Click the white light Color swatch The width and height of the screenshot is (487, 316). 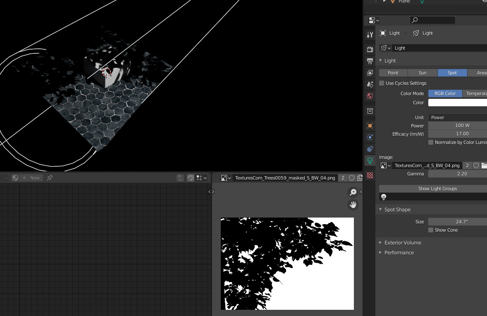(x=457, y=103)
